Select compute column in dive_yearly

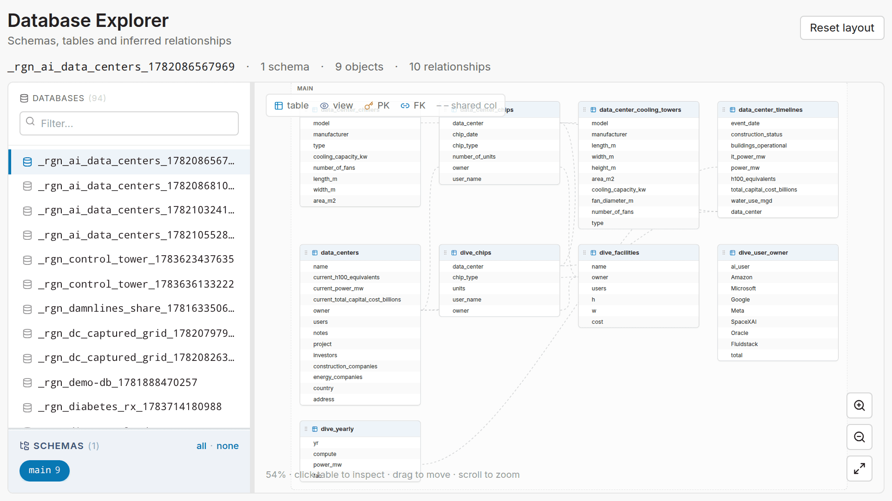[x=360, y=454]
